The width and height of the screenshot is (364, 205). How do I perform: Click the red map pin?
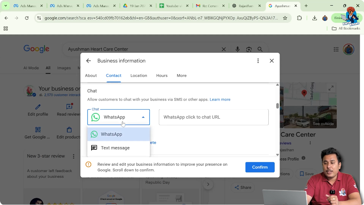point(304,93)
